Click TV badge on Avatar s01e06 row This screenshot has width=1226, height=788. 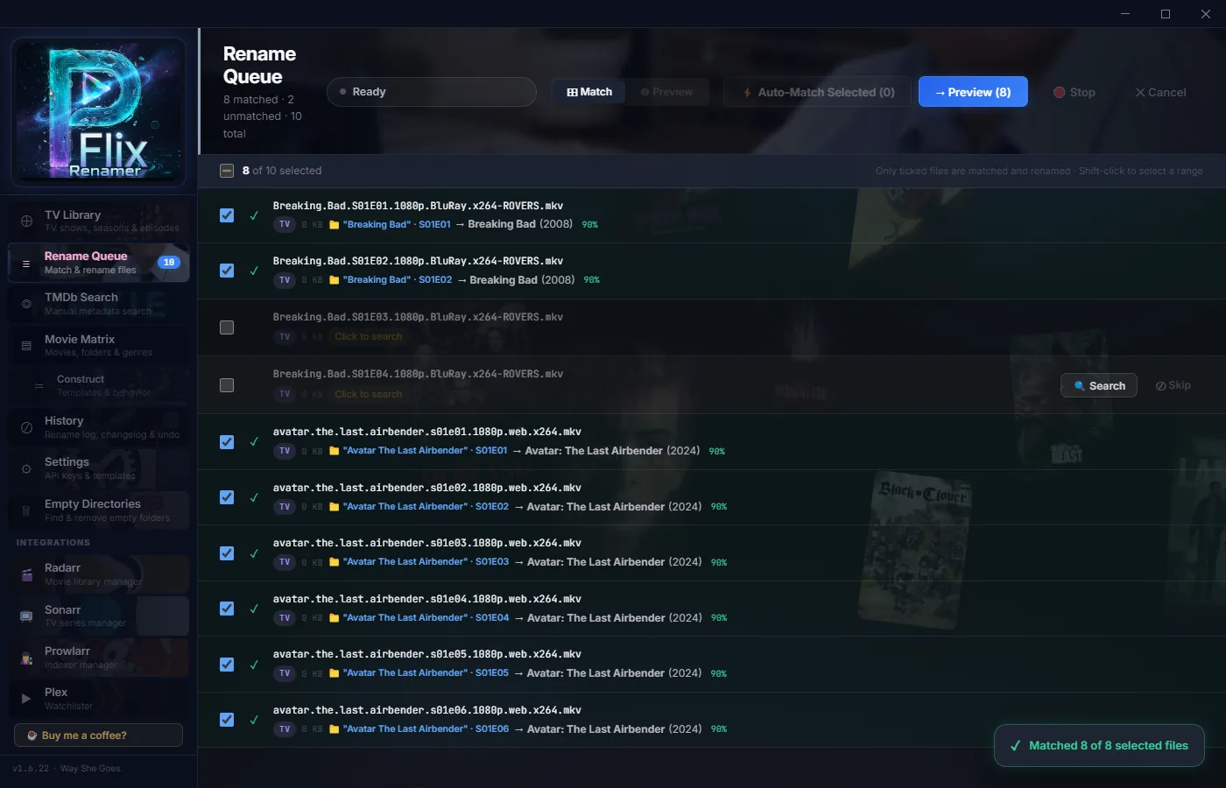click(285, 729)
